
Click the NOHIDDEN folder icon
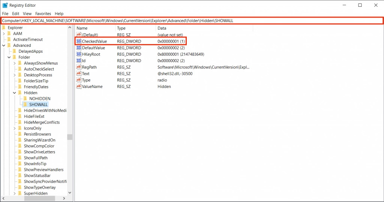25,98
